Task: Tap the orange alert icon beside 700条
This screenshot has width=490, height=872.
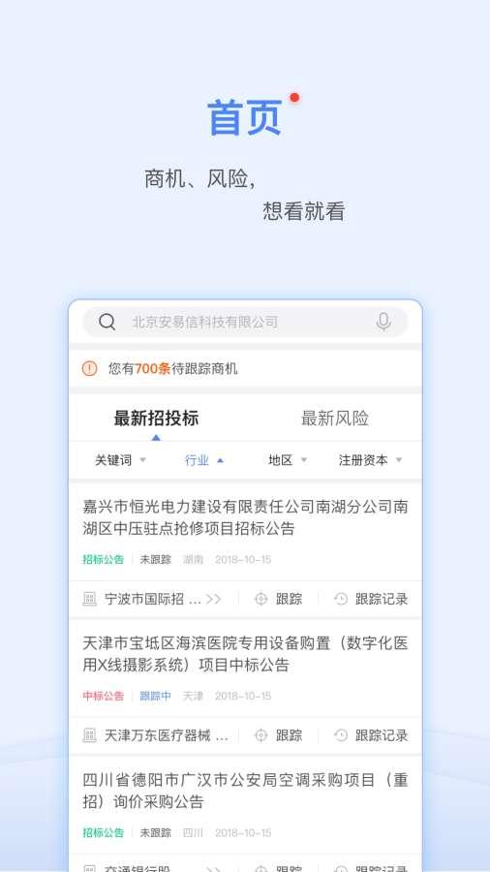Action: (89, 369)
